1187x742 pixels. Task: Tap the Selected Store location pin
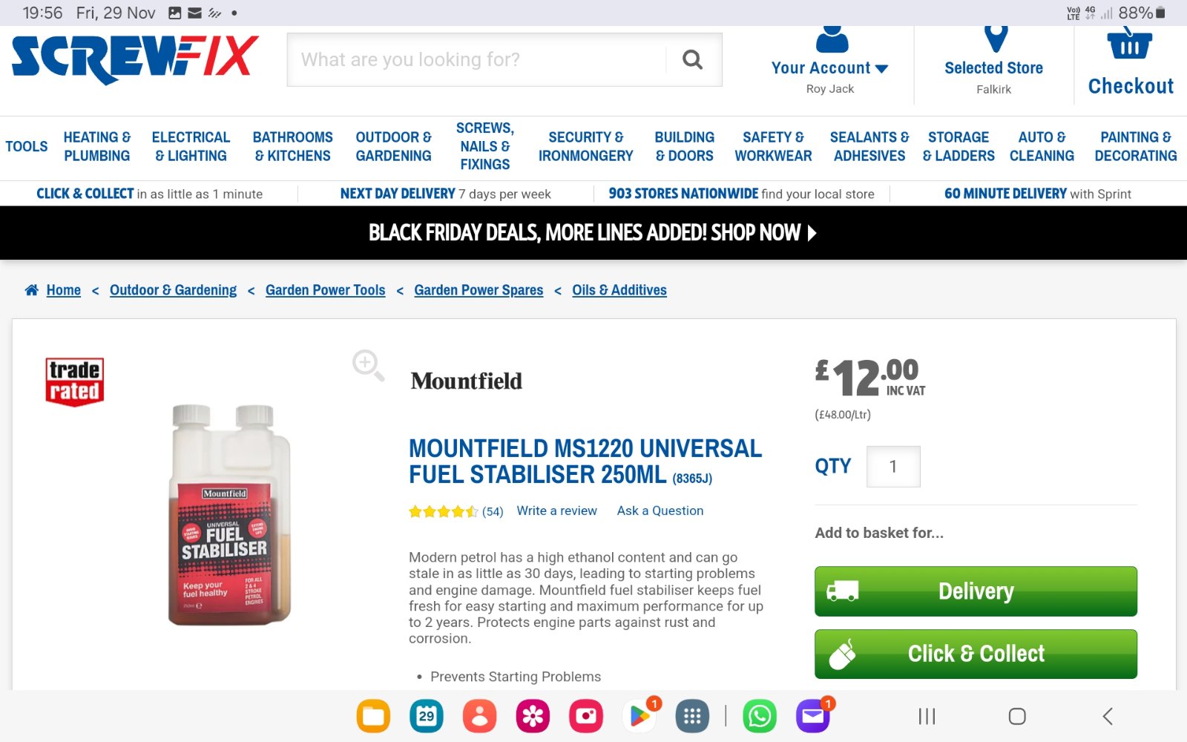point(996,39)
